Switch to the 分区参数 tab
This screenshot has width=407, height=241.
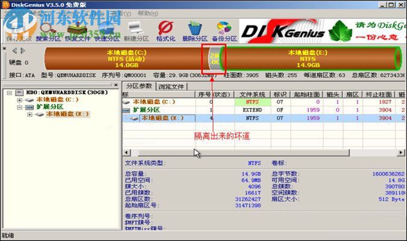click(139, 86)
